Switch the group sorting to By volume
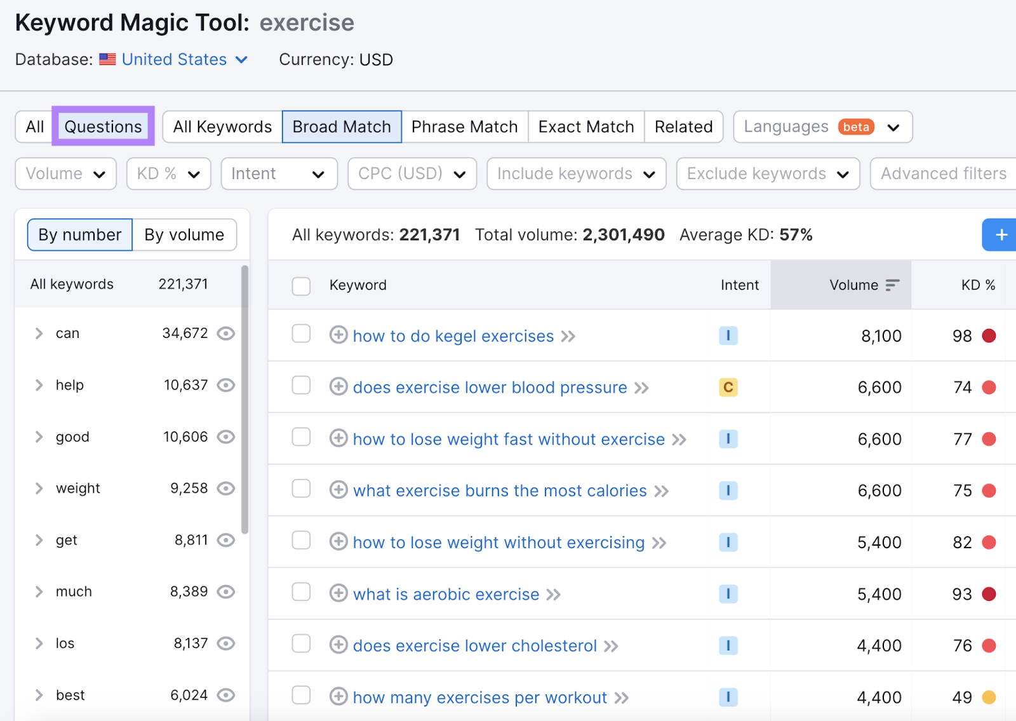 coord(184,234)
